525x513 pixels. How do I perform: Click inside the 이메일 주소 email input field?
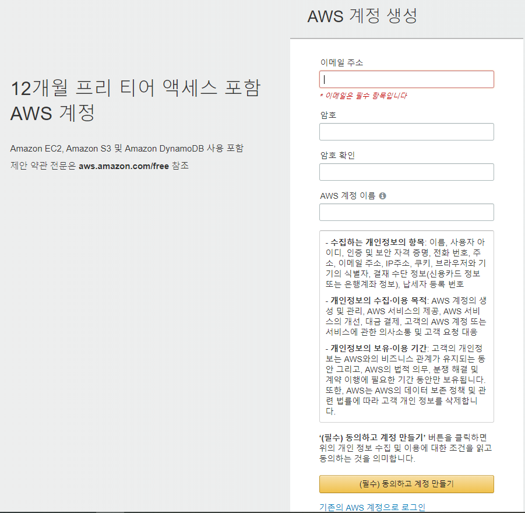pos(406,79)
